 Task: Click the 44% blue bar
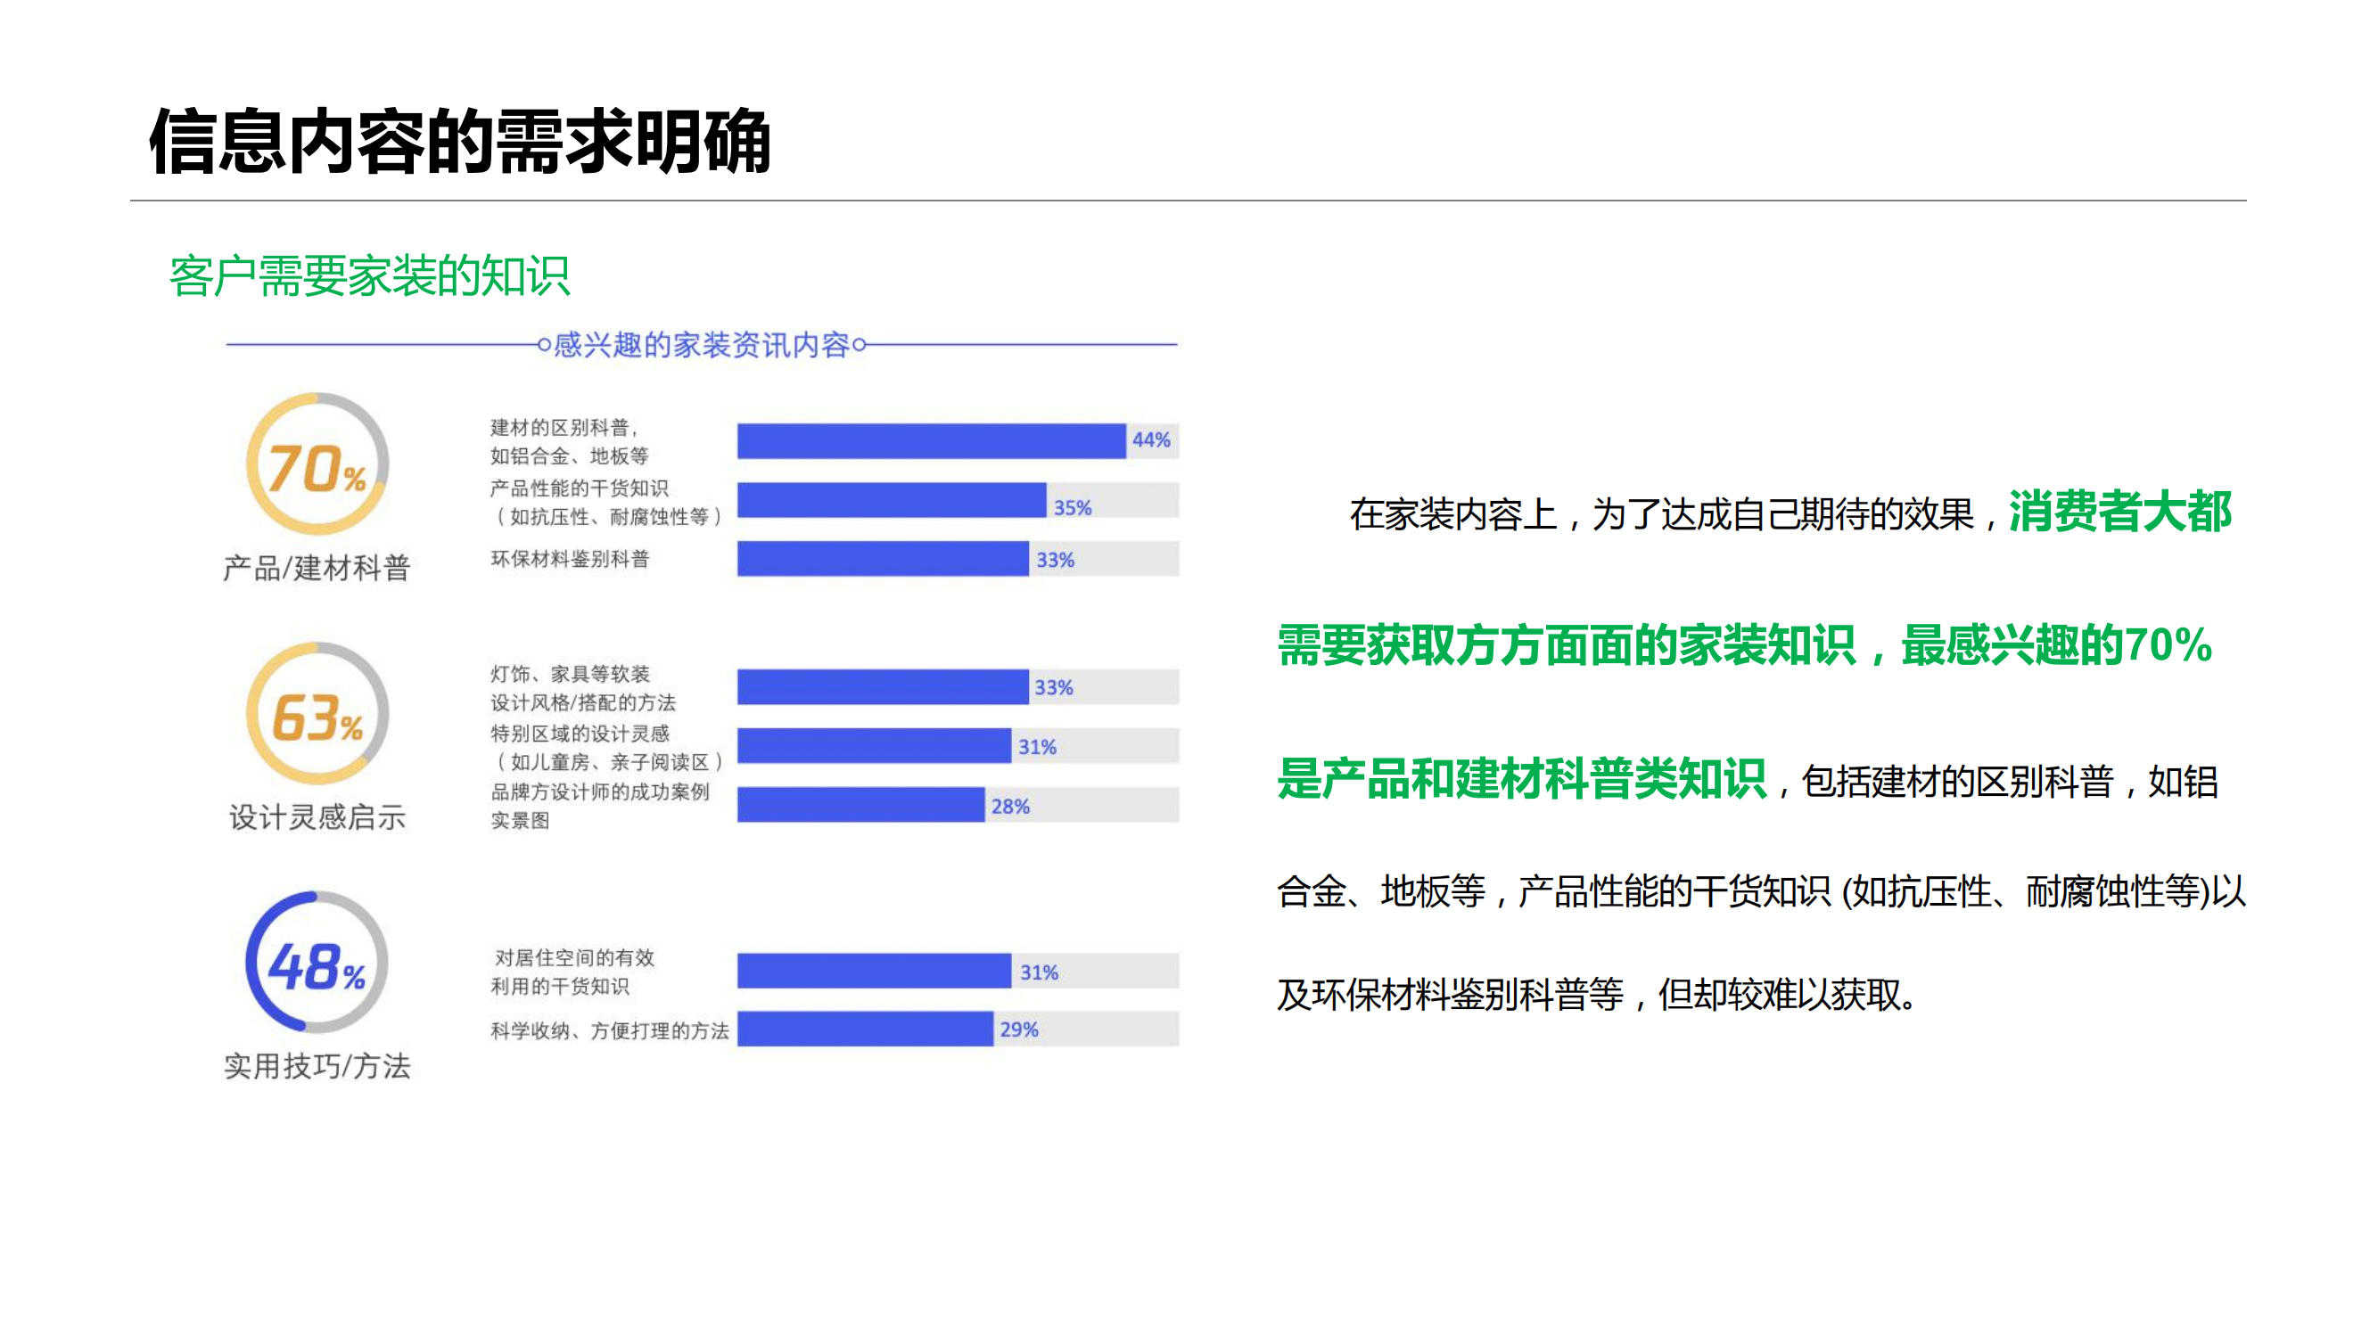pyautogui.click(x=931, y=441)
